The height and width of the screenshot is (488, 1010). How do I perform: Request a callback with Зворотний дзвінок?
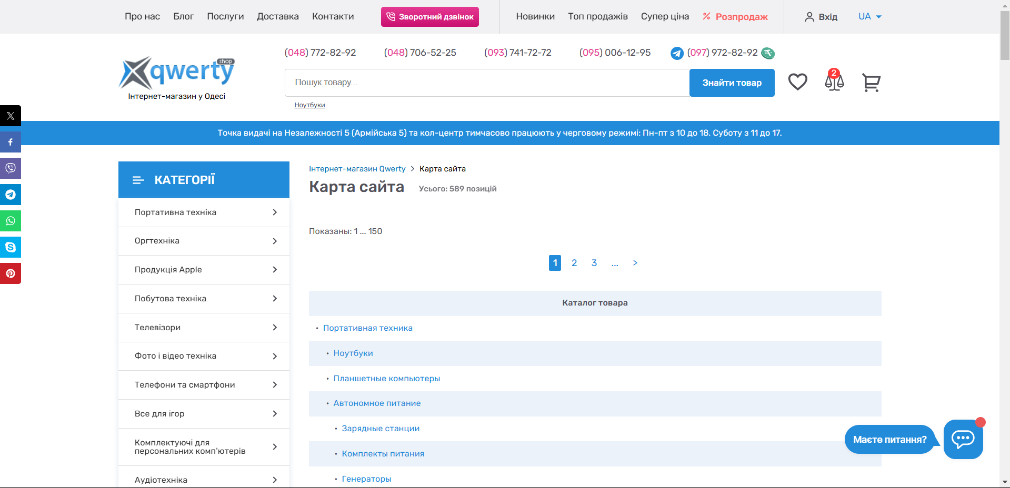(429, 17)
